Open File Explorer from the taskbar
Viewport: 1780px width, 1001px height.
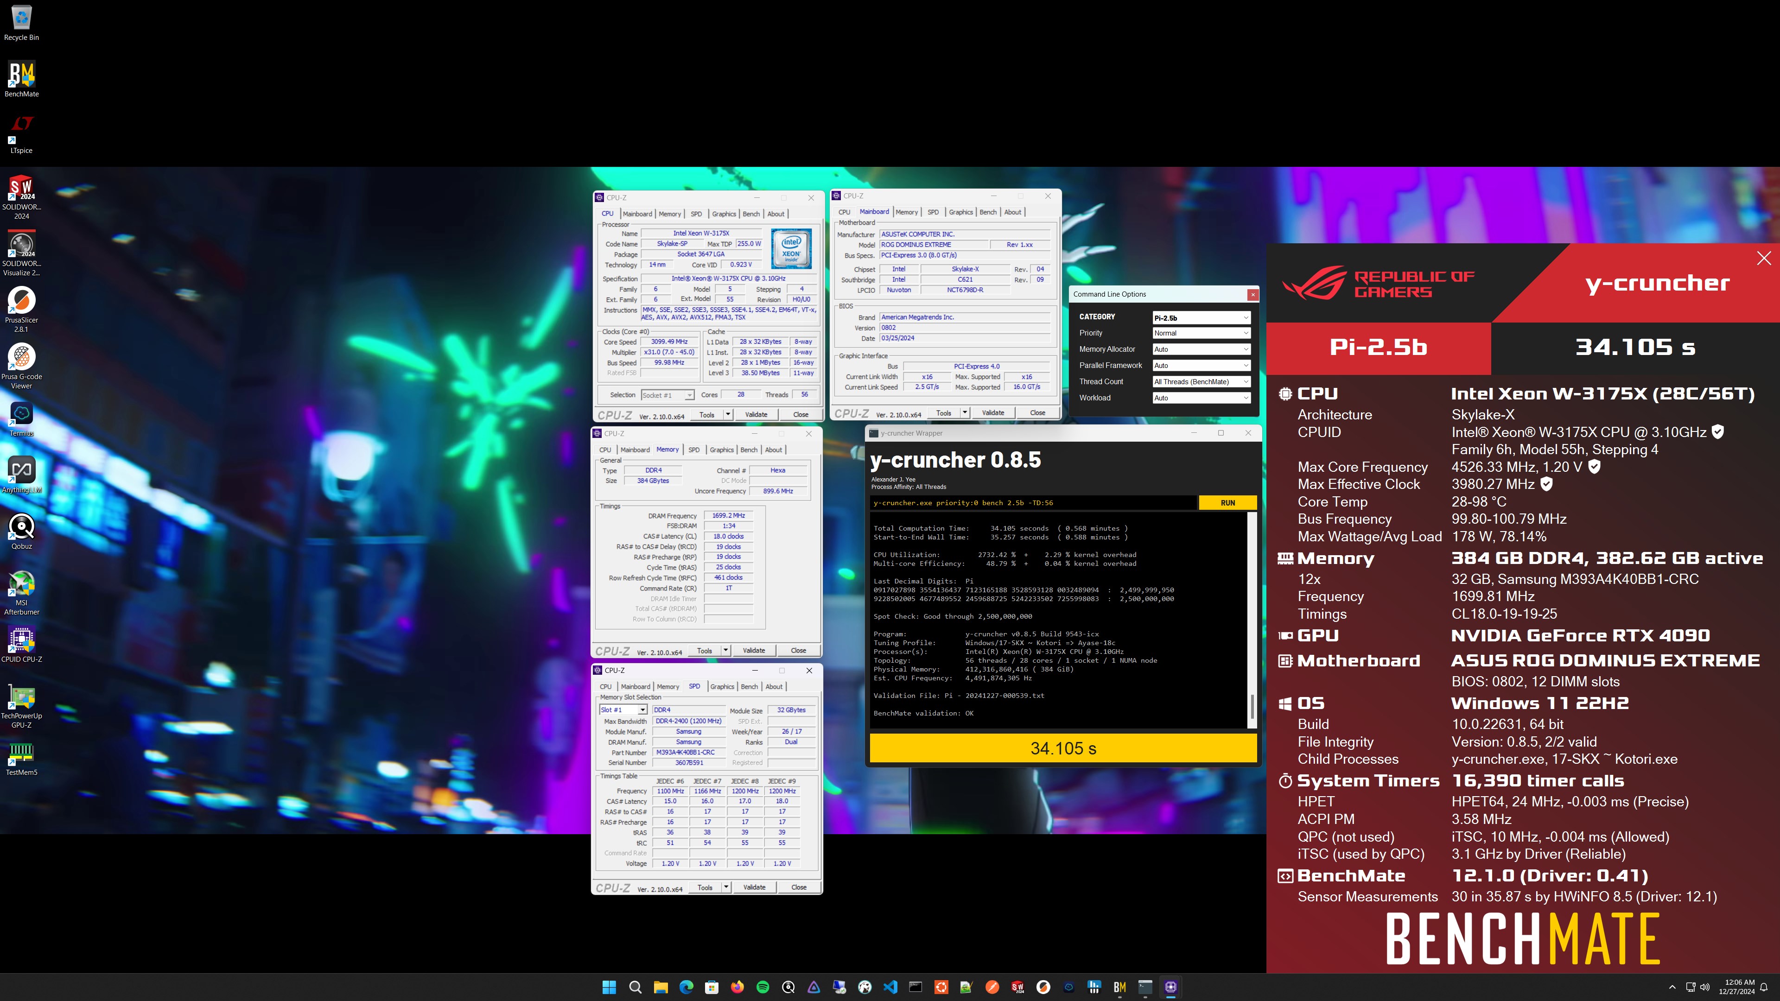[x=661, y=987]
